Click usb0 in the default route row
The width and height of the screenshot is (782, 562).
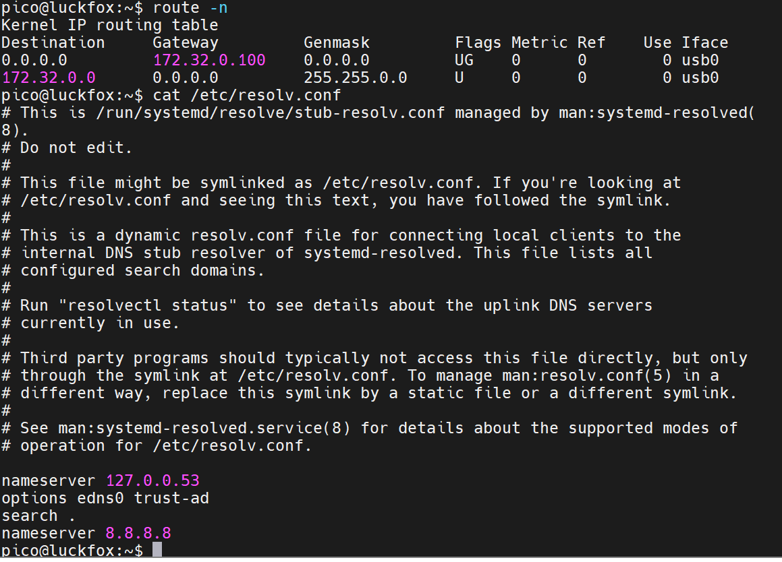click(700, 60)
